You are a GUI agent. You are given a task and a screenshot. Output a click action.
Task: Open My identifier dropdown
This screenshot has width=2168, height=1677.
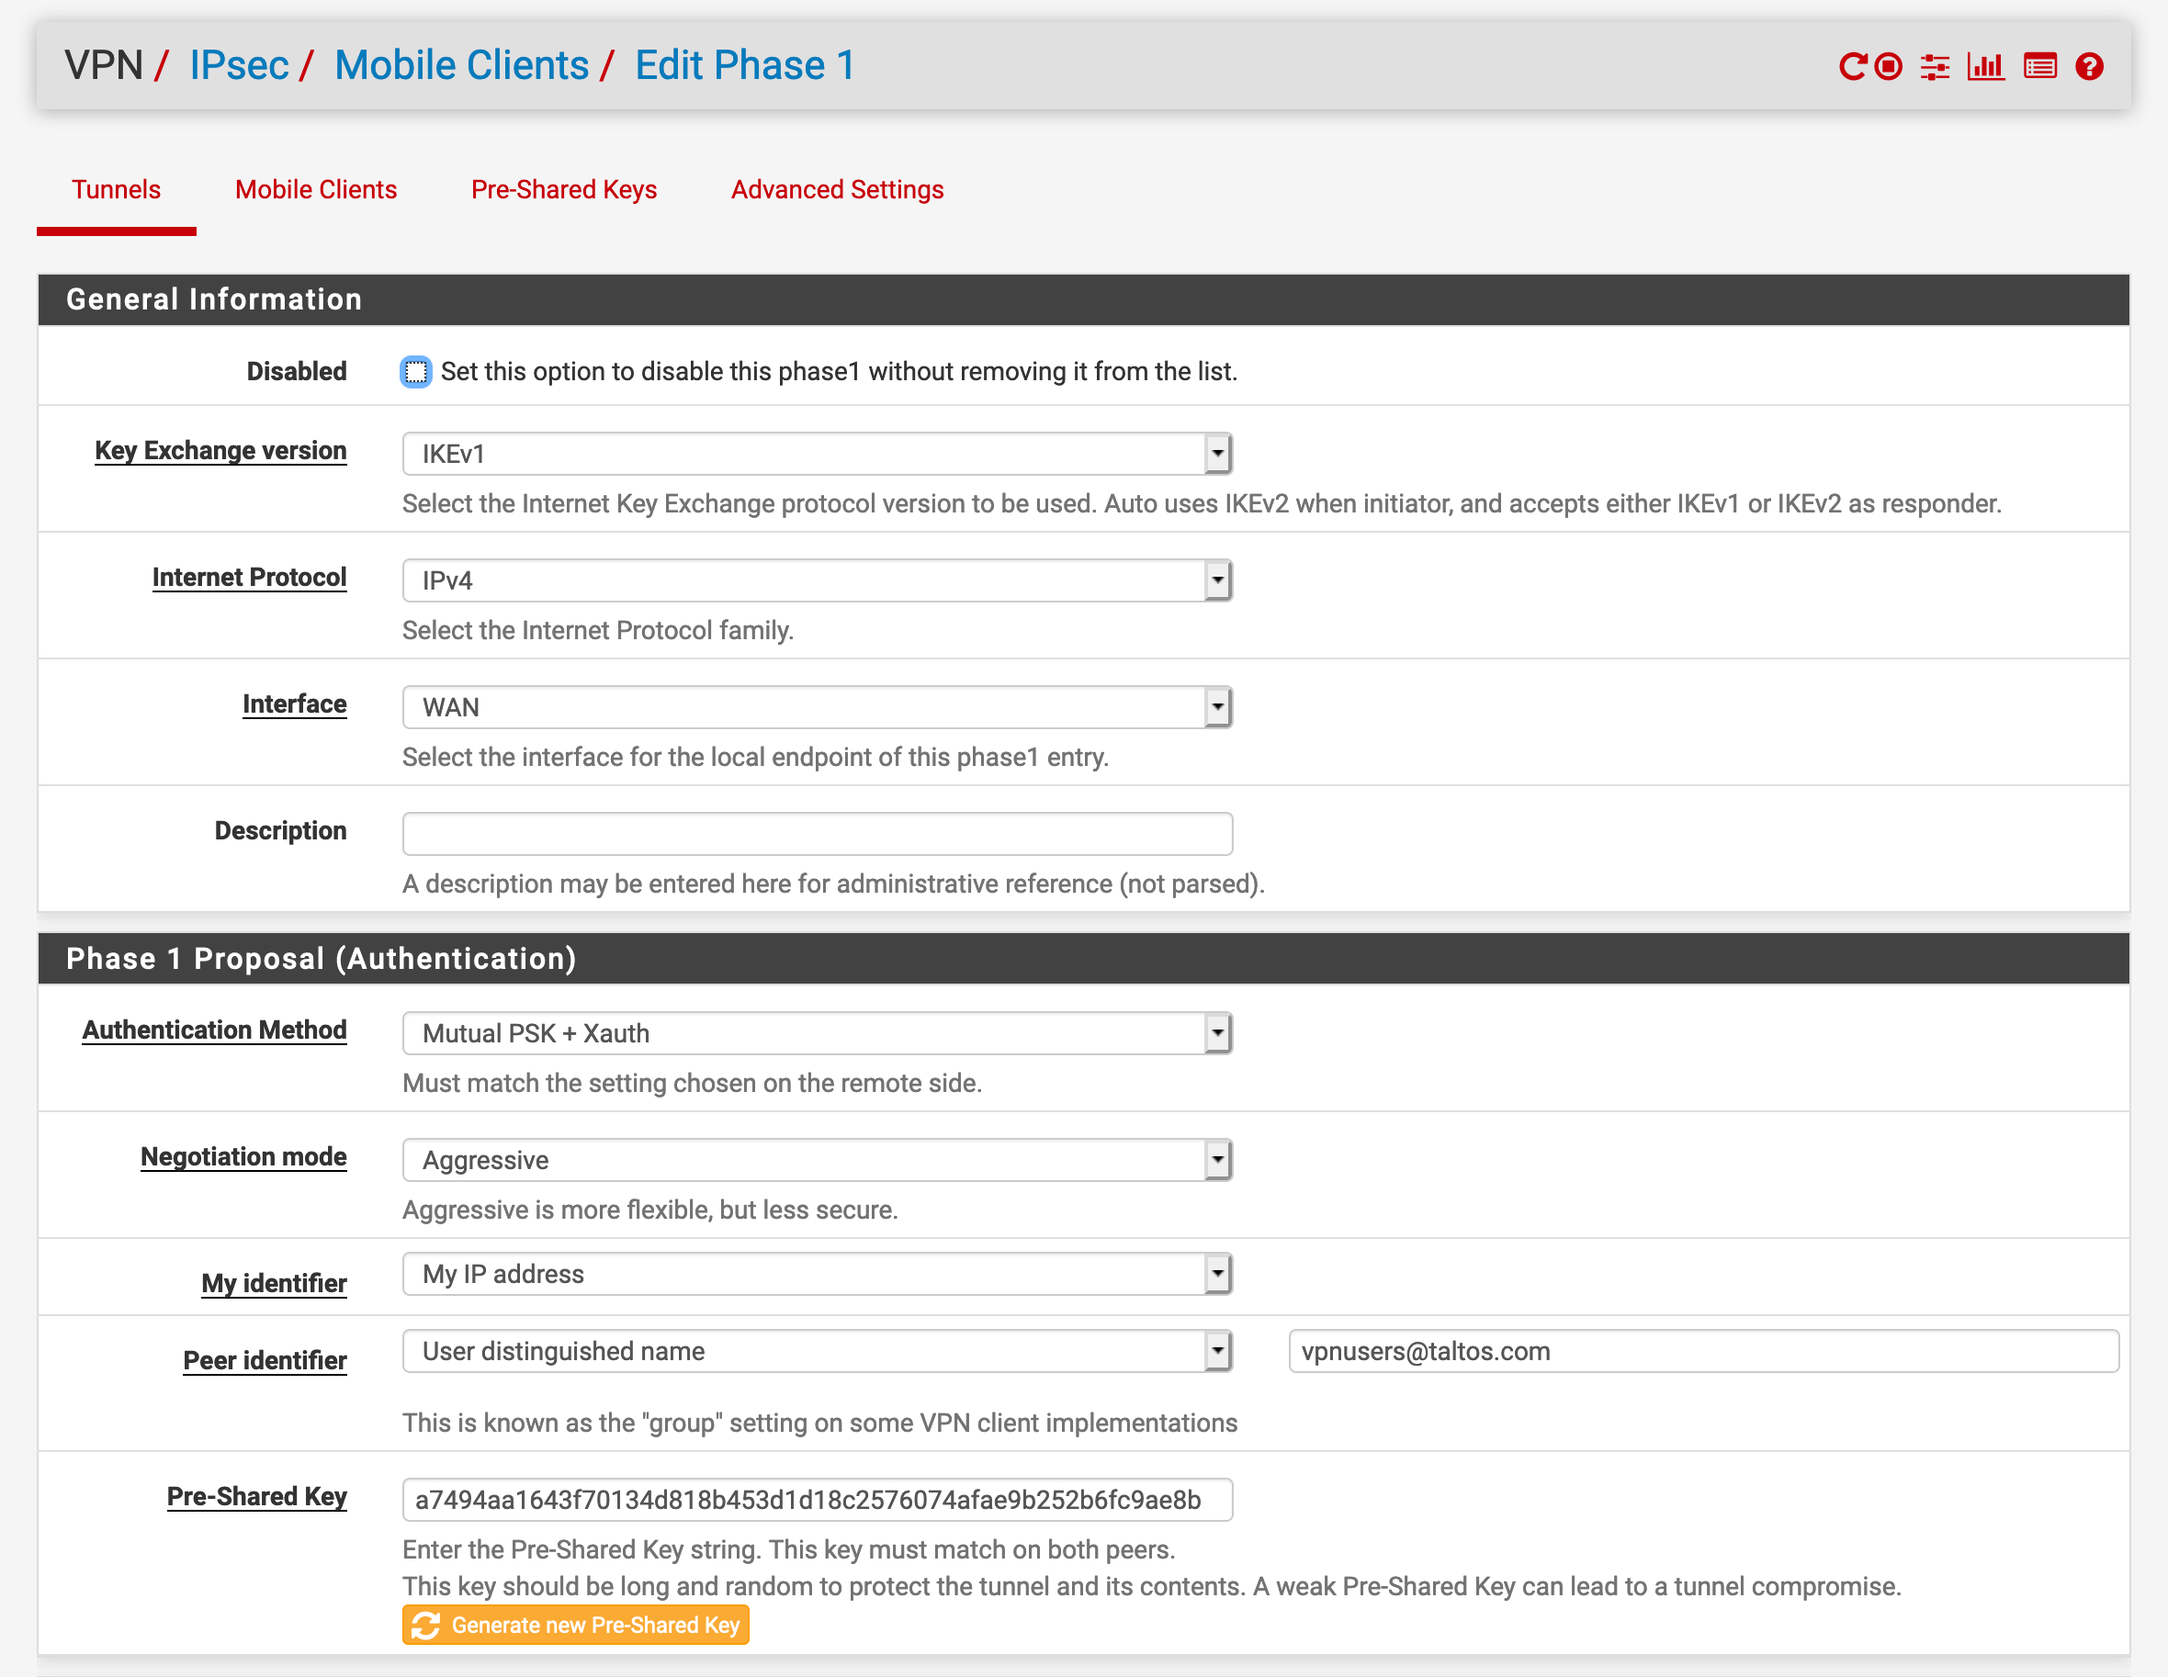817,1274
